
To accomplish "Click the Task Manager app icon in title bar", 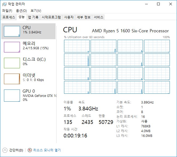I will pos(5,4).
